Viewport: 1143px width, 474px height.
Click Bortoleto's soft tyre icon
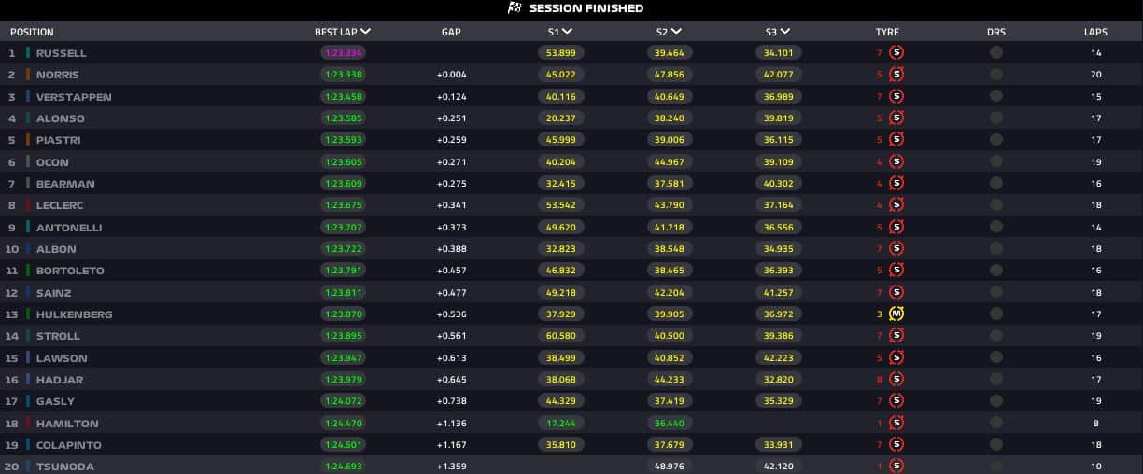(x=896, y=271)
